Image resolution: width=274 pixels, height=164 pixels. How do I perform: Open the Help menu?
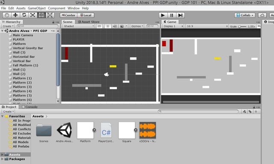85,8
